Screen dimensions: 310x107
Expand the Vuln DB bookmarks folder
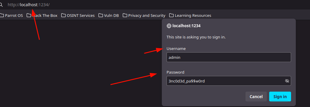click(x=109, y=15)
